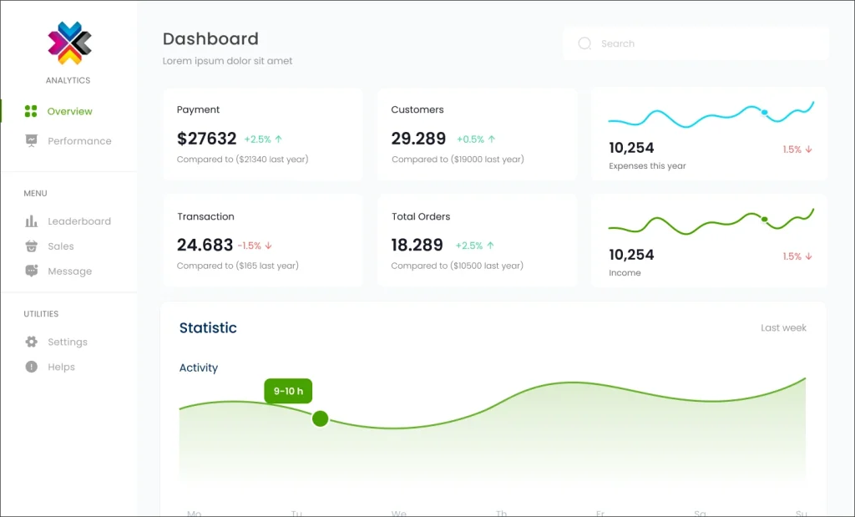Open the Performance presentation icon
Screen dimensions: 855x517
32,140
